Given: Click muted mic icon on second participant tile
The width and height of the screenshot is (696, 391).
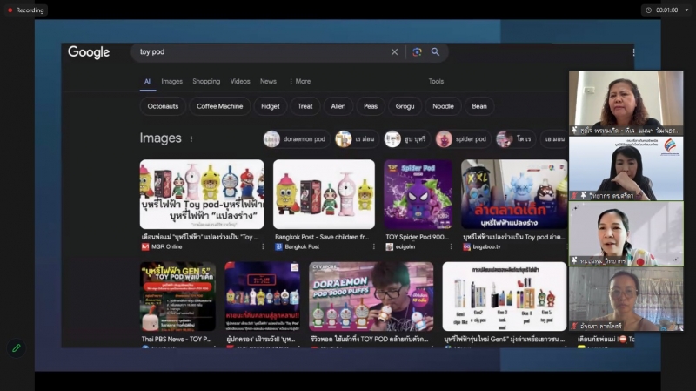Looking at the screenshot, I should (x=574, y=195).
